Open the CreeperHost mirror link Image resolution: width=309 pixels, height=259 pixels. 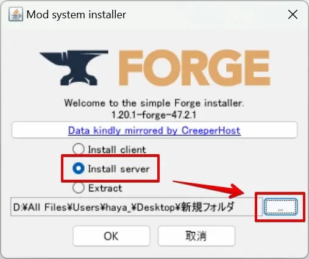154,130
